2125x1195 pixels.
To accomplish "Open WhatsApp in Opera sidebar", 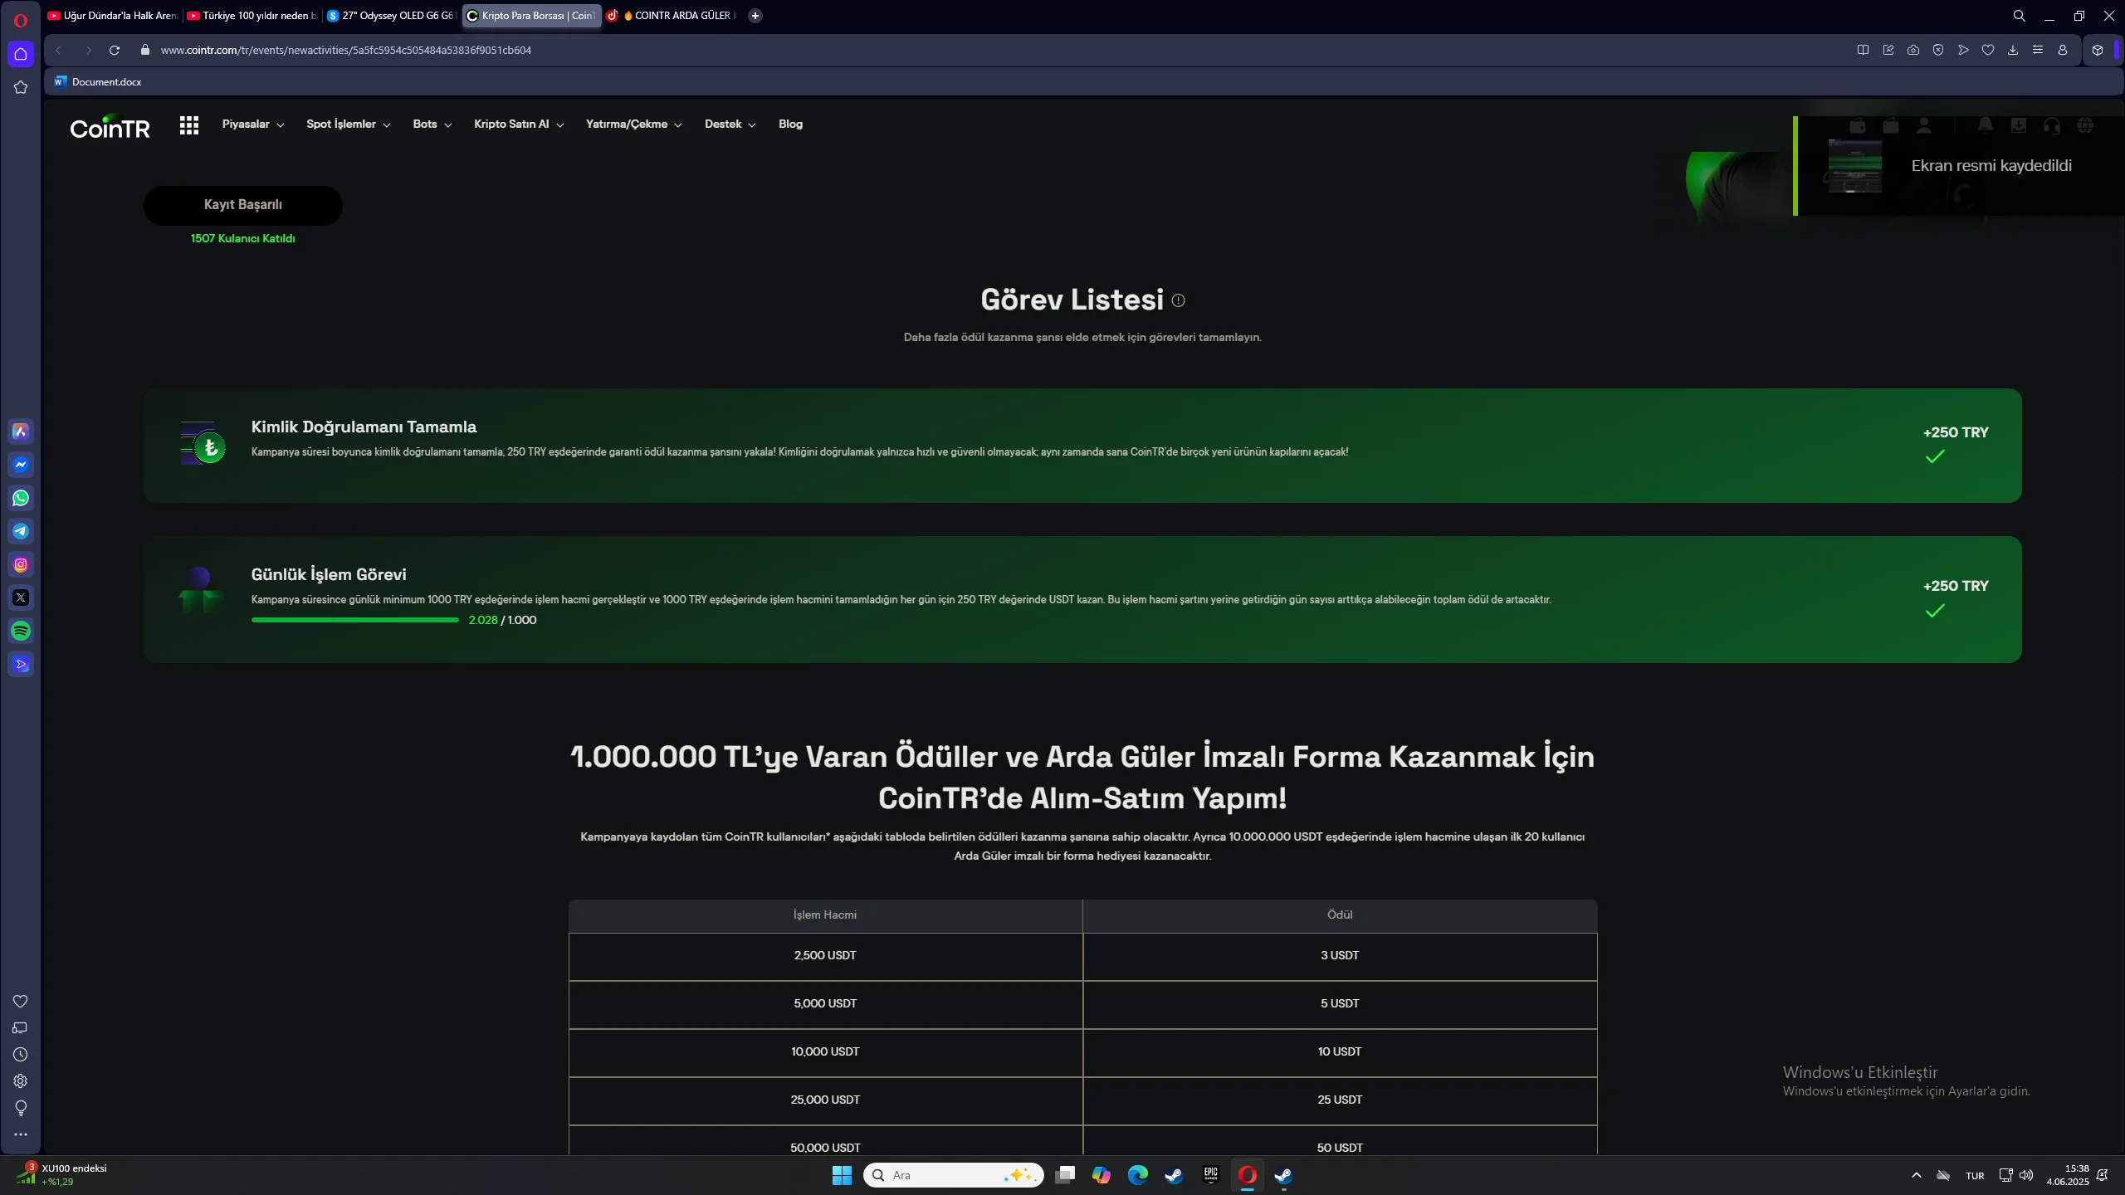I will 21,498.
